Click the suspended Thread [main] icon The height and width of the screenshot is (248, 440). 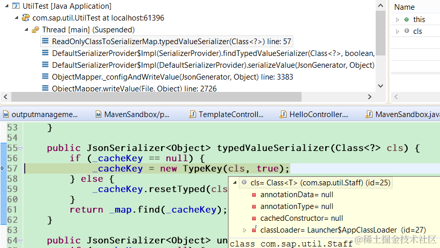click(x=36, y=29)
